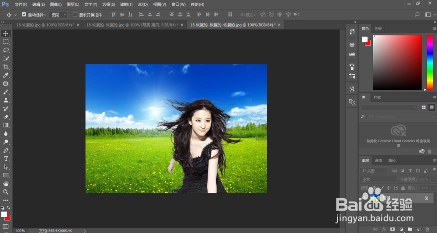This screenshot has width=437, height=233.
Task: Open the 正常 blend mode dropdown
Action: click(x=378, y=180)
